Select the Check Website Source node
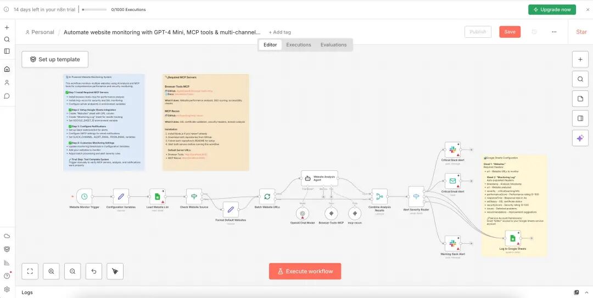This screenshot has height=298, width=593. 194,197
